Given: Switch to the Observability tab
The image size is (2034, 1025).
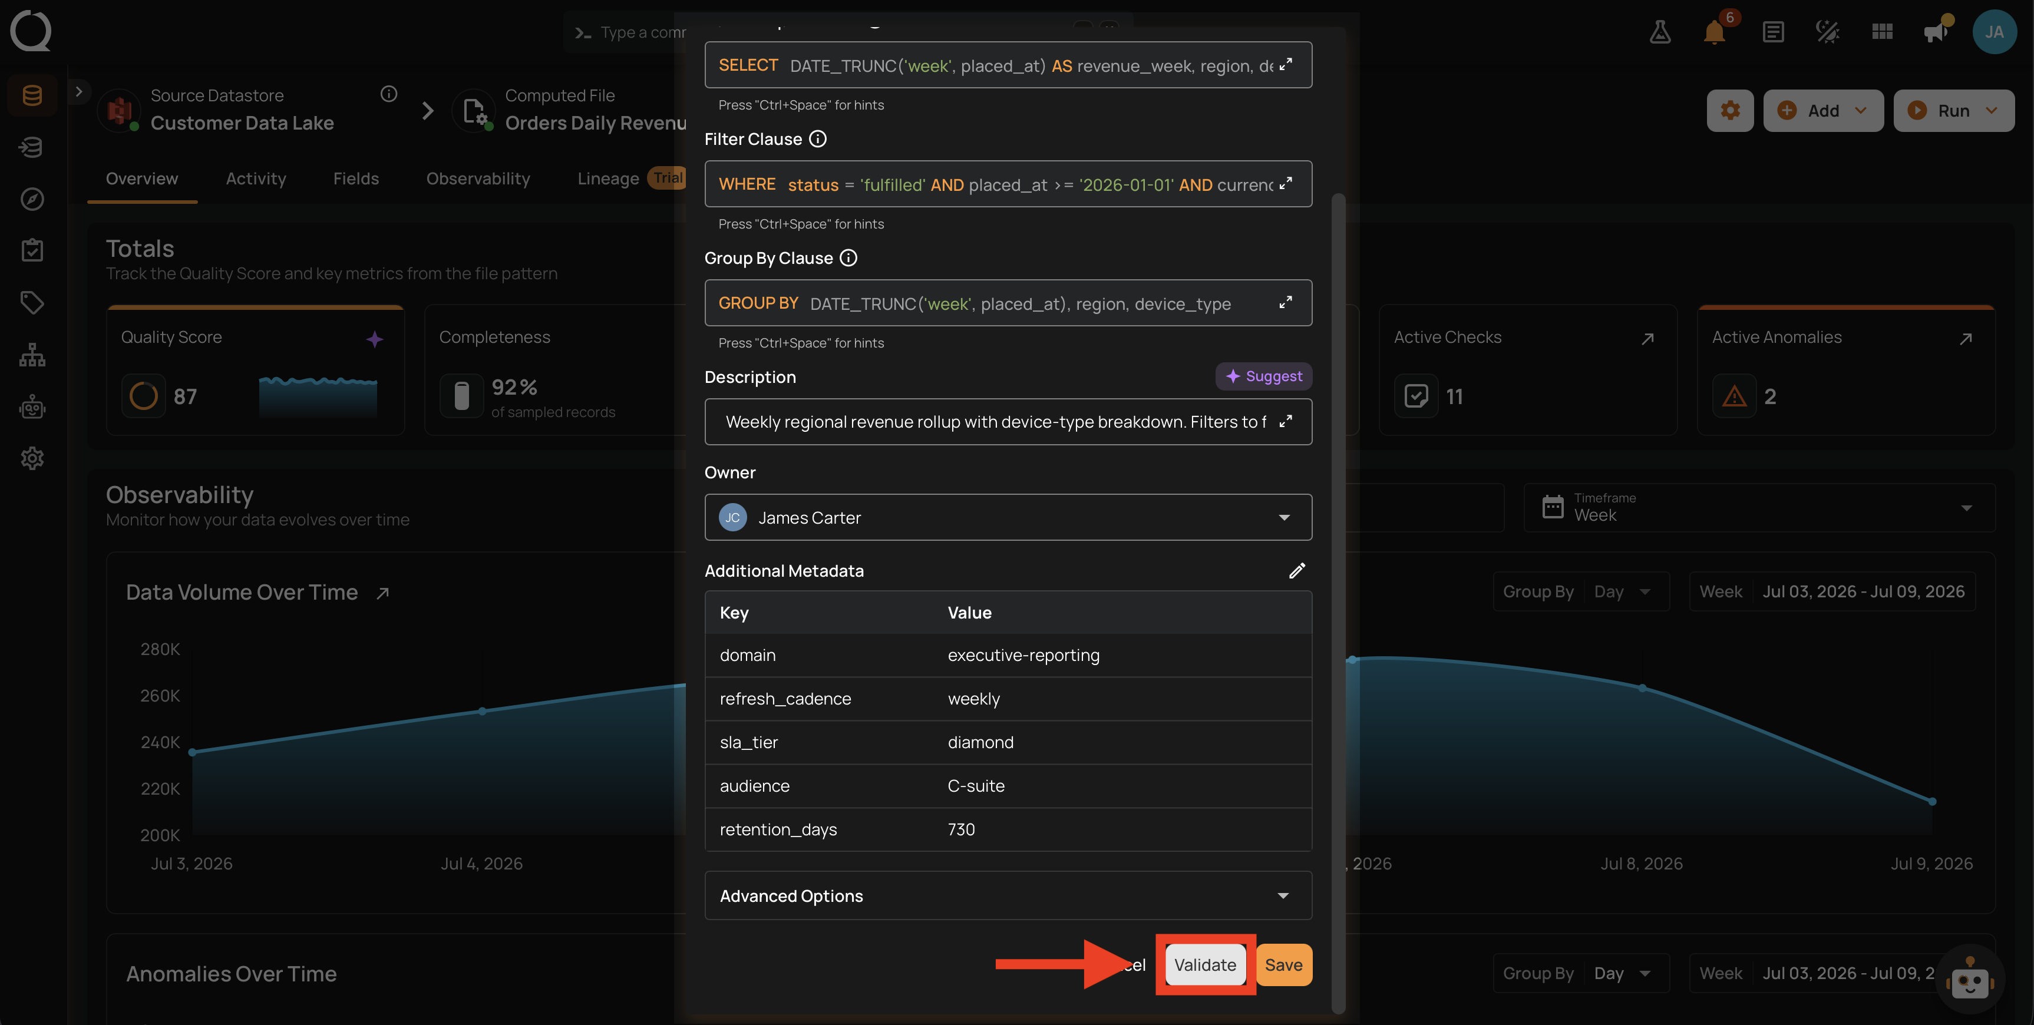Looking at the screenshot, I should pos(478,178).
